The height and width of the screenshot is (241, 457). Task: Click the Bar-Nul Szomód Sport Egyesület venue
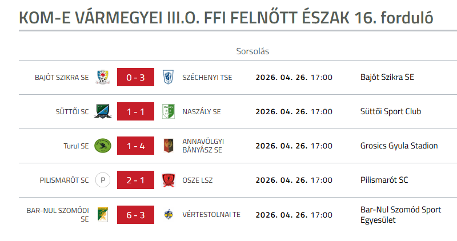(400, 214)
